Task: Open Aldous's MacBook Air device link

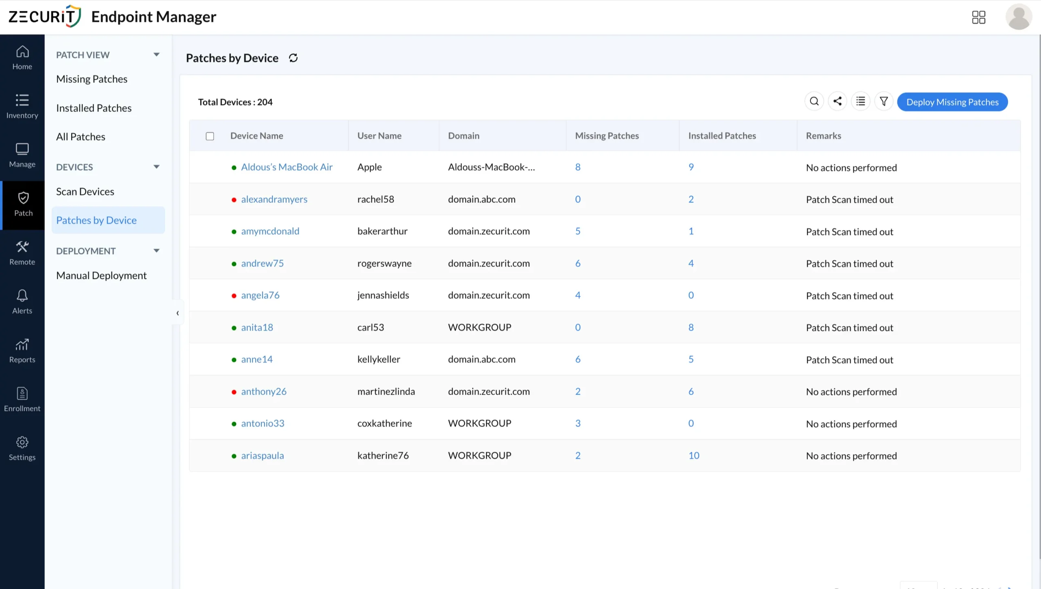Action: coord(287,167)
